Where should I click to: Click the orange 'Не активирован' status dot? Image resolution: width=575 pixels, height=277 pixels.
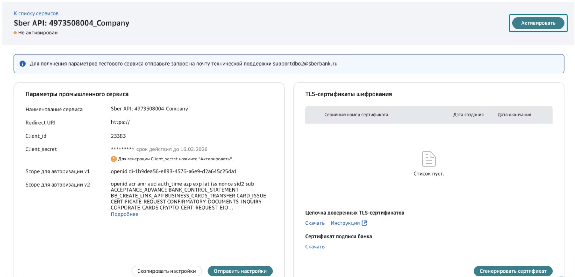click(x=15, y=33)
